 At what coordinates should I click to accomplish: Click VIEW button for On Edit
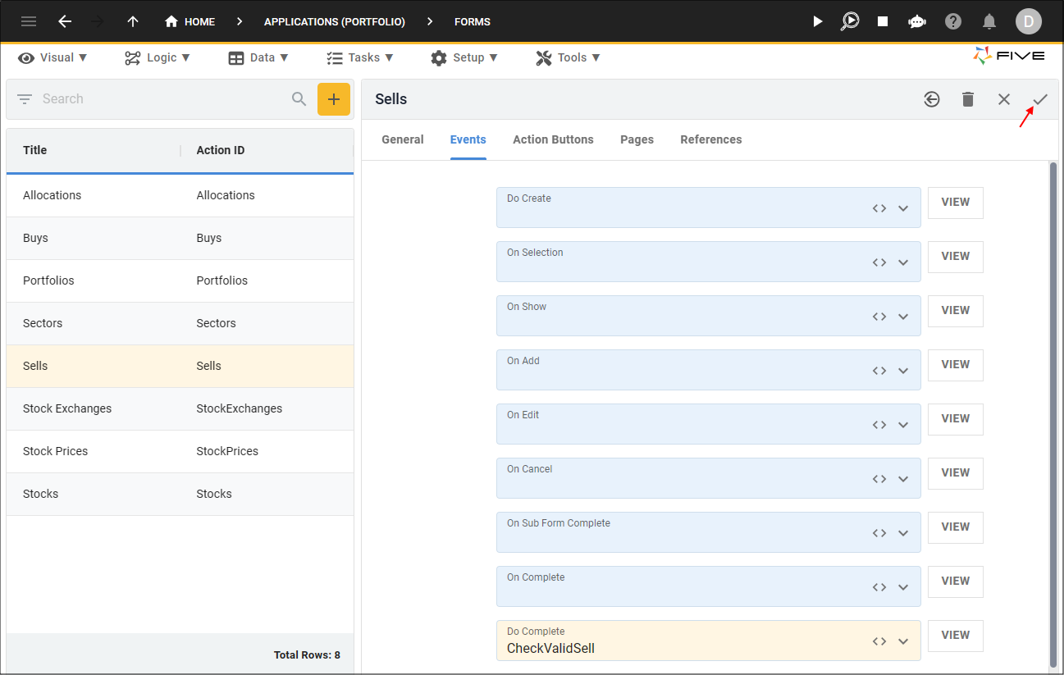pyautogui.click(x=956, y=419)
